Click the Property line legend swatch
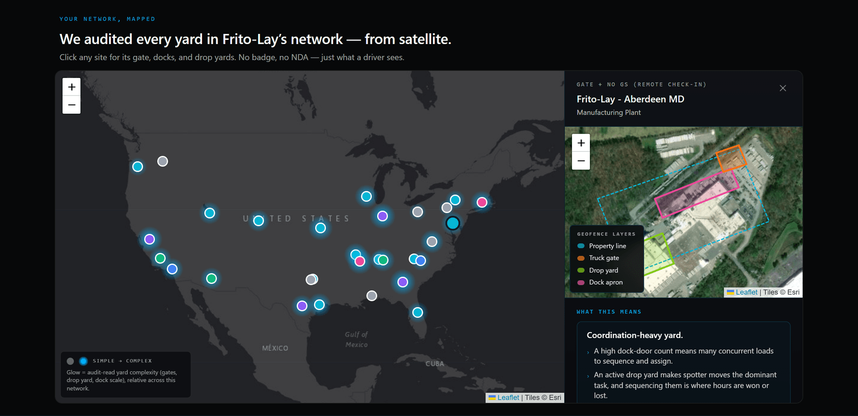Screen dimensions: 858x416 (x=581, y=246)
